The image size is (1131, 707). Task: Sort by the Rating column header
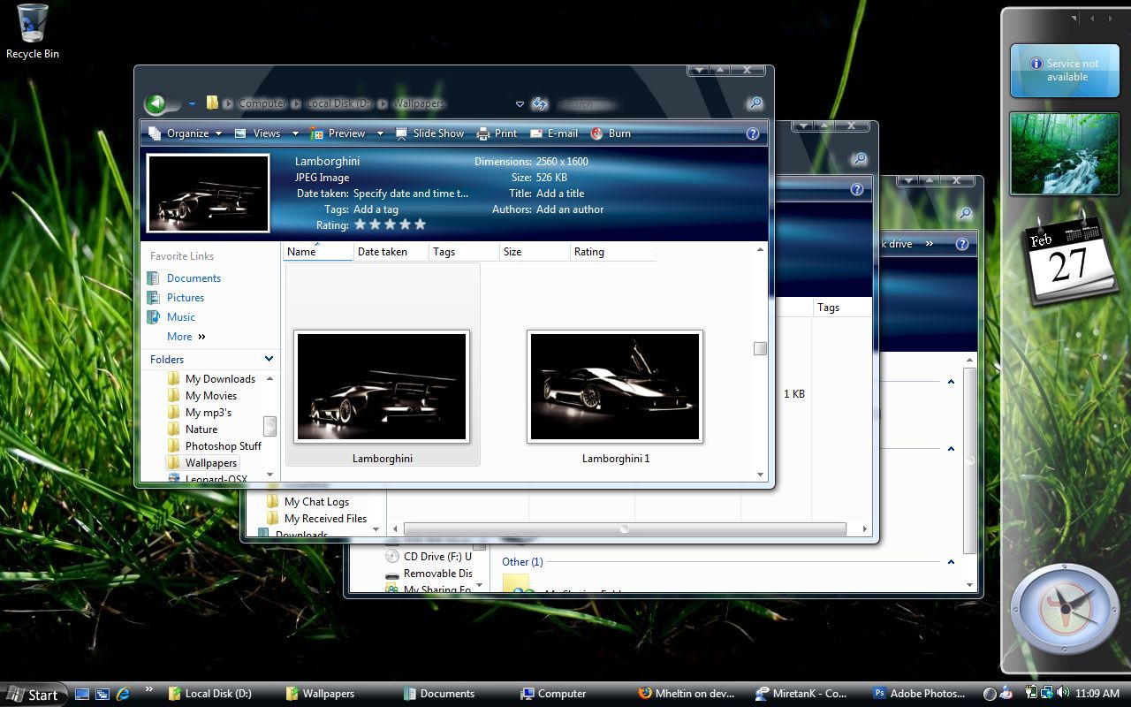point(612,252)
